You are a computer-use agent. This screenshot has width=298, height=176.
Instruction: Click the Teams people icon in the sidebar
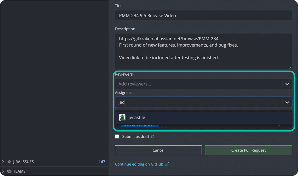tap(10, 171)
